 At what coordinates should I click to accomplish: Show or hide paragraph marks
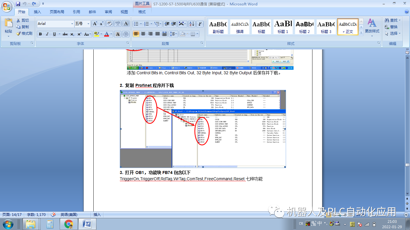(200, 24)
